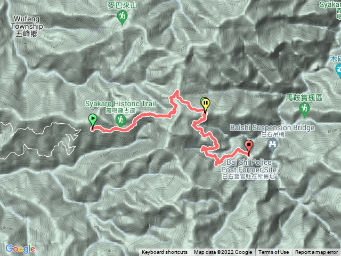The image size is (341, 256).
Task: Click the yellow pause marker pin
Action: [206, 105]
